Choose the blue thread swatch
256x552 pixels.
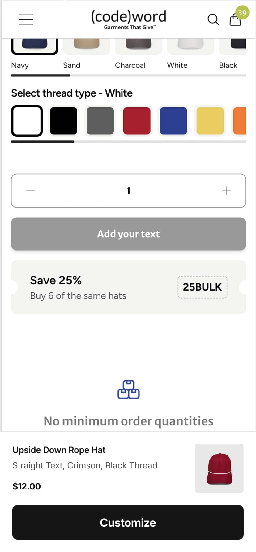[173, 121]
